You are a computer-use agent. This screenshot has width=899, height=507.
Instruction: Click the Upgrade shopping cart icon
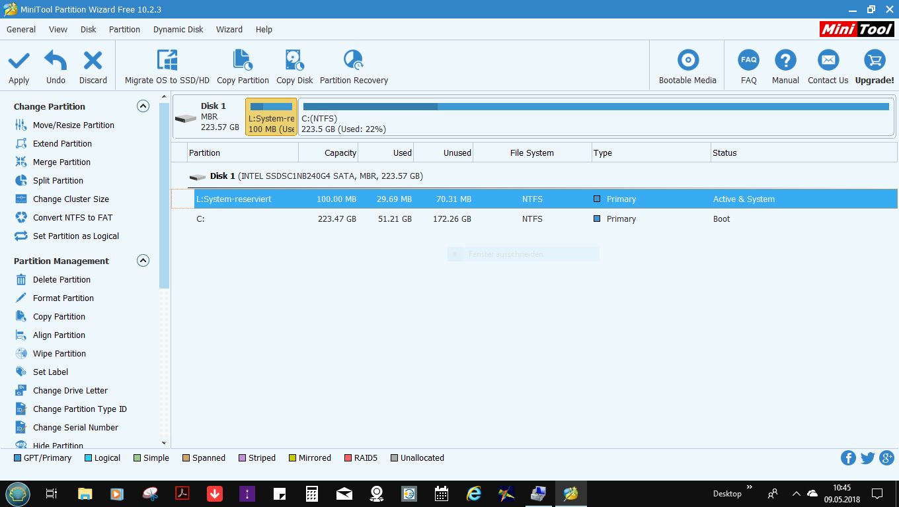875,61
